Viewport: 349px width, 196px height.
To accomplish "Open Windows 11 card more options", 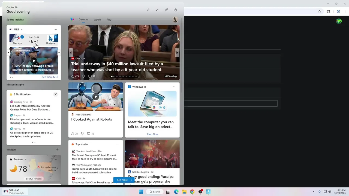I will 174,87.
